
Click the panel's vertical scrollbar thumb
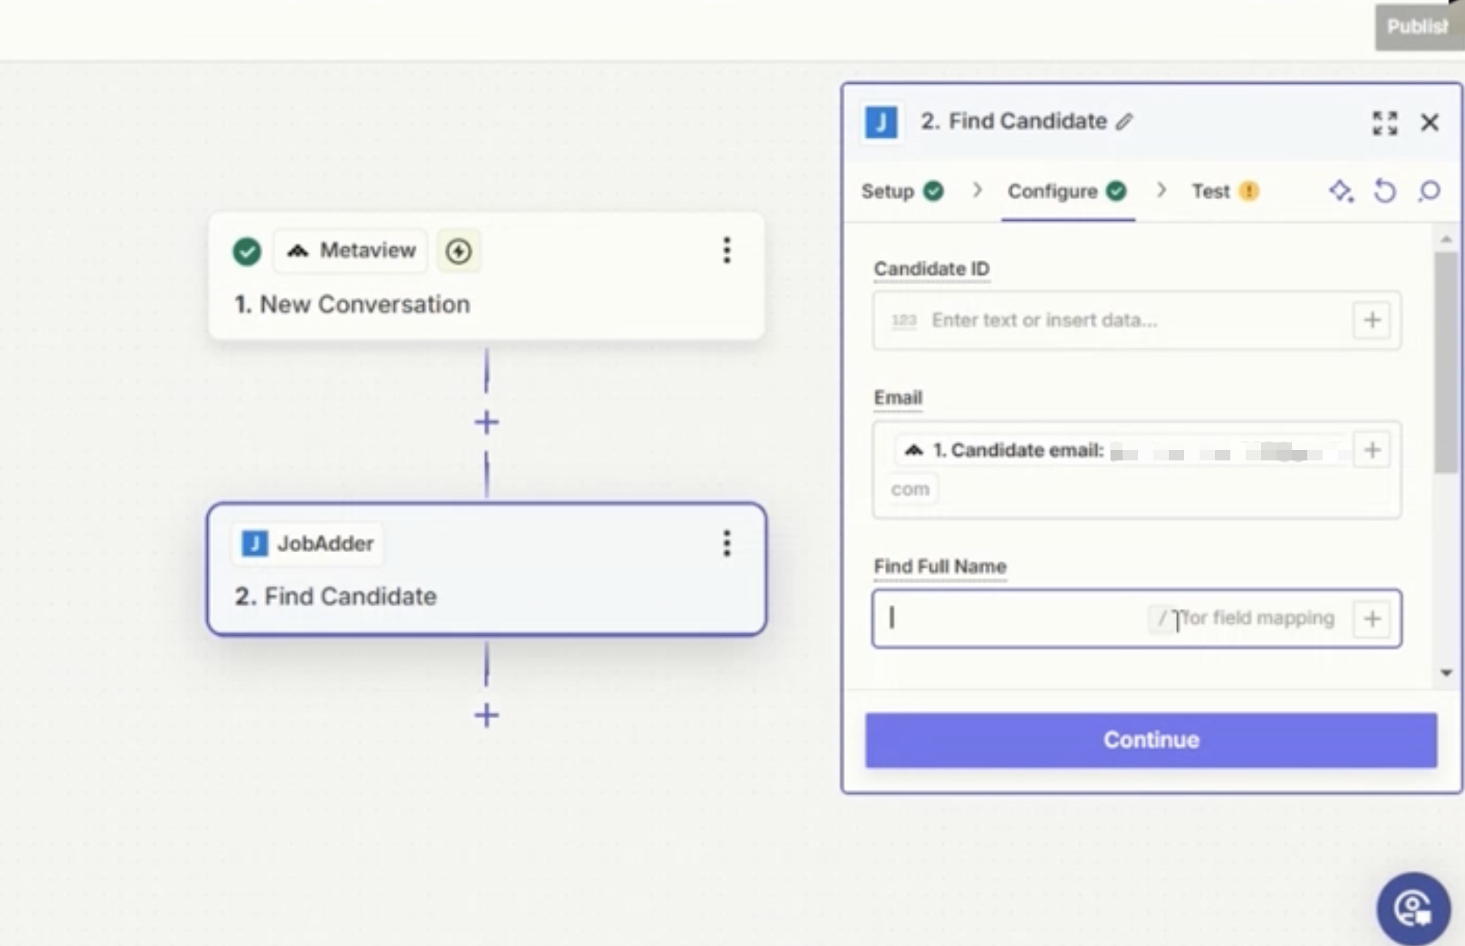(x=1446, y=361)
